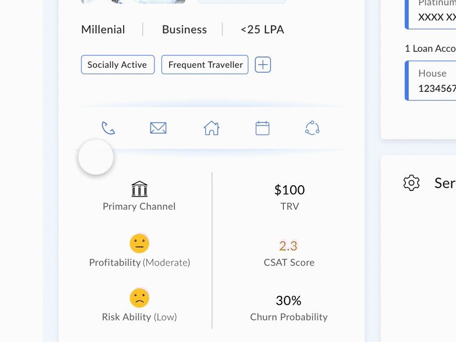Screen dimensions: 456x342
Task: Switch to the Business segment
Action: pos(184,29)
